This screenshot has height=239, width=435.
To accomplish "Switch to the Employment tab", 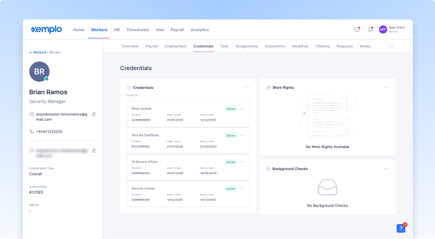I will point(176,46).
